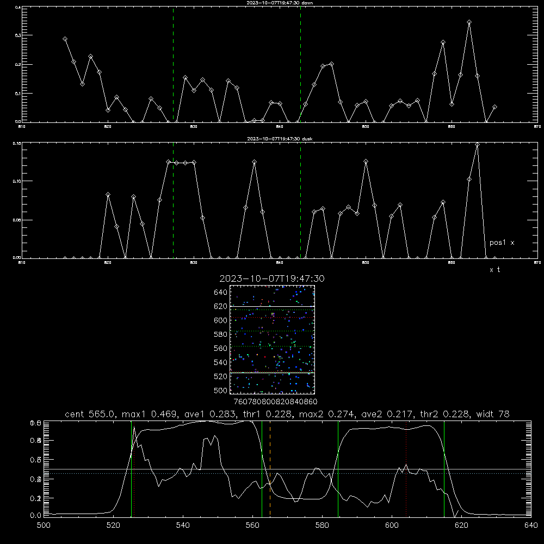Click the orange dashed center line in profile plot
Screen dimensions: 544x544
pyautogui.click(x=270, y=468)
